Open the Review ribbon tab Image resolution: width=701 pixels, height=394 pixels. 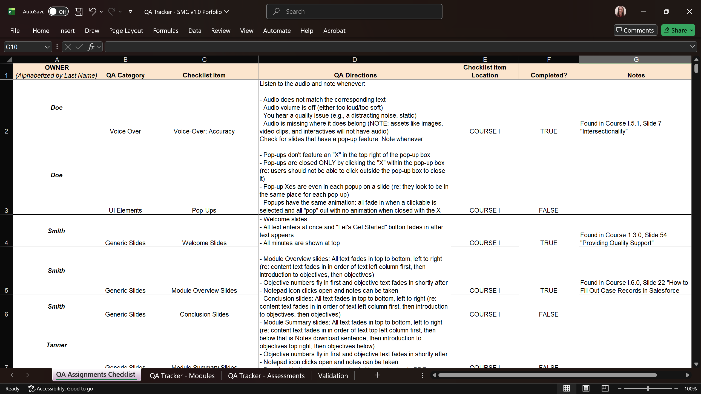click(x=220, y=31)
